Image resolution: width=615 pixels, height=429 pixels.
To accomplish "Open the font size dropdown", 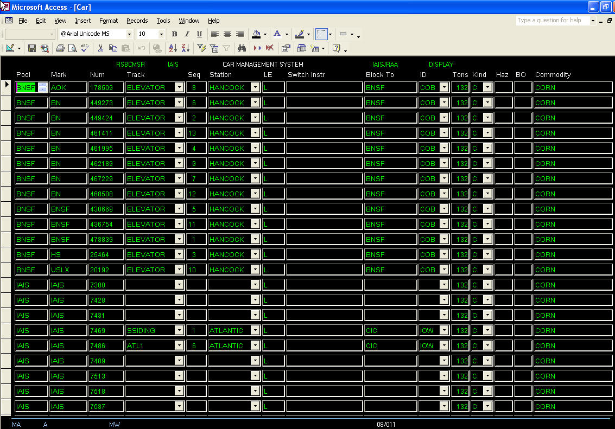I will tap(161, 34).
